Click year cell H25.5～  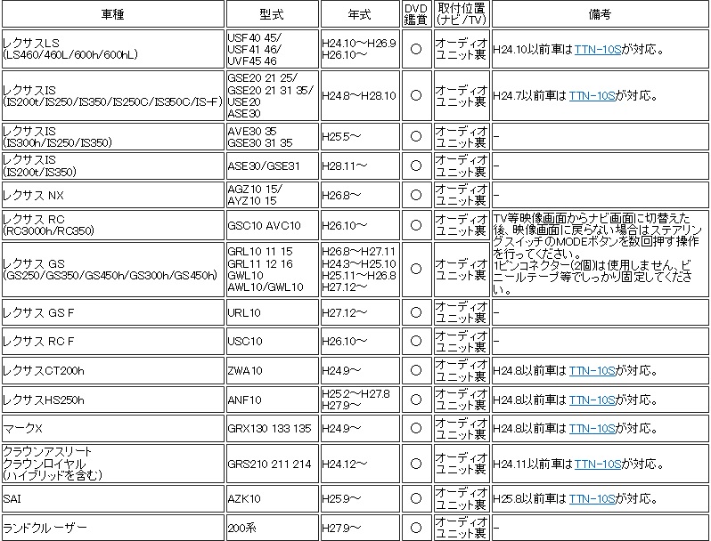(x=360, y=136)
